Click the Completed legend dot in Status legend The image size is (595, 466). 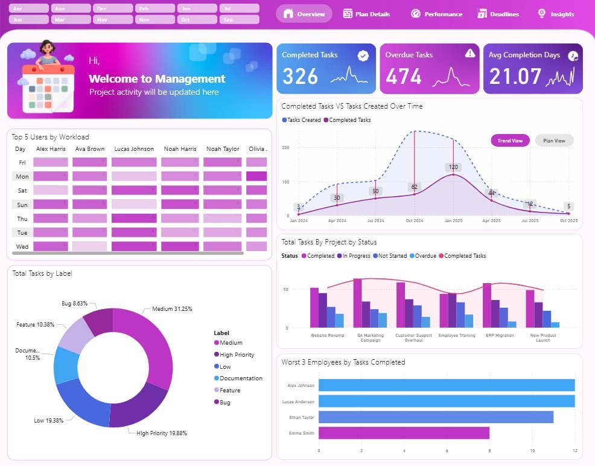click(x=304, y=256)
